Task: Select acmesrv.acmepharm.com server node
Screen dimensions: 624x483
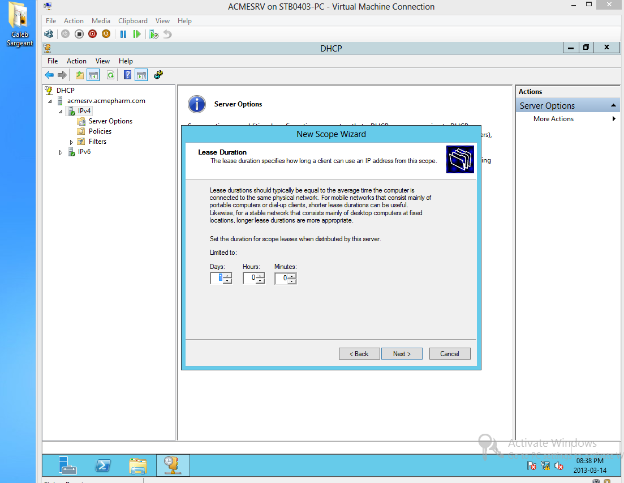Action: pos(106,101)
